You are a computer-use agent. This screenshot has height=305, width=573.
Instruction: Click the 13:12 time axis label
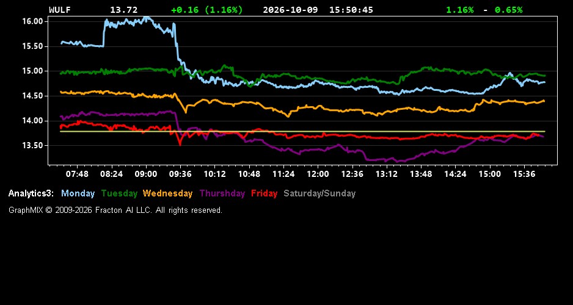pyautogui.click(x=387, y=174)
